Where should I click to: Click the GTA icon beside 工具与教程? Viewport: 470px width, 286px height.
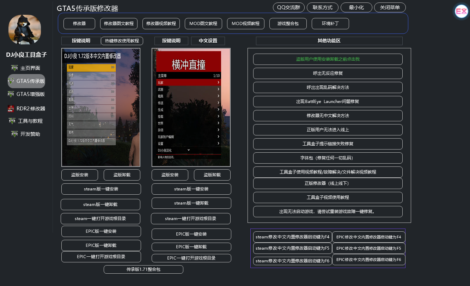point(12,121)
